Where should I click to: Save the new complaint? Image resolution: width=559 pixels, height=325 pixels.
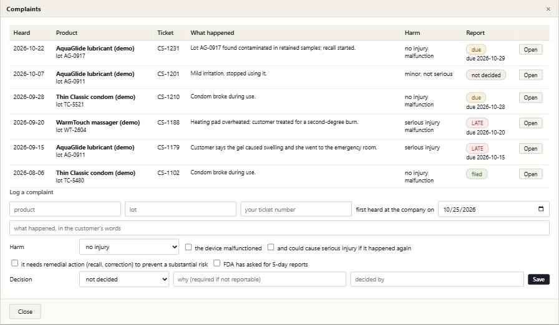coord(538,280)
